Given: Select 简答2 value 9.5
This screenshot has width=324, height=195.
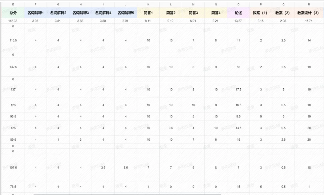Looking at the screenshot, I should (171, 128).
